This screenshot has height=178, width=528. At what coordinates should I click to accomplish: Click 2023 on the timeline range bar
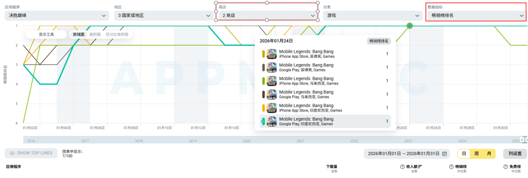pos(408,141)
